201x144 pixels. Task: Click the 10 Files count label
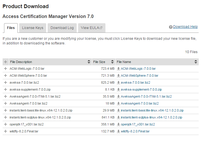click(191, 52)
